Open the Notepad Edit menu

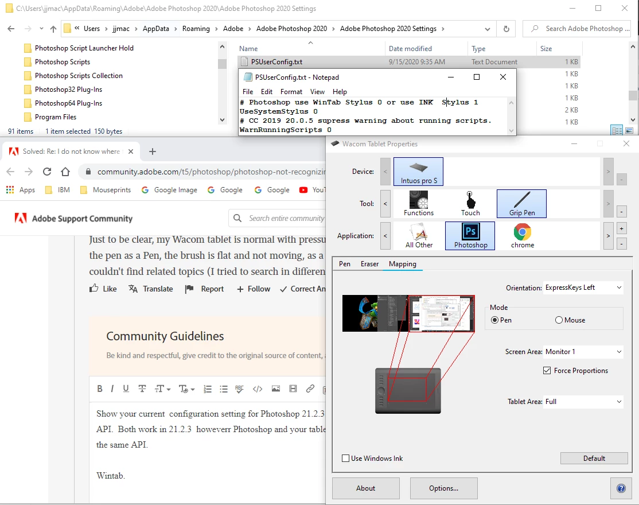pyautogui.click(x=267, y=92)
